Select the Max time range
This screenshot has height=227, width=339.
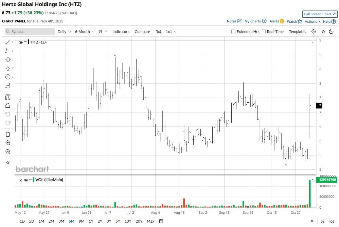(x=150, y=221)
